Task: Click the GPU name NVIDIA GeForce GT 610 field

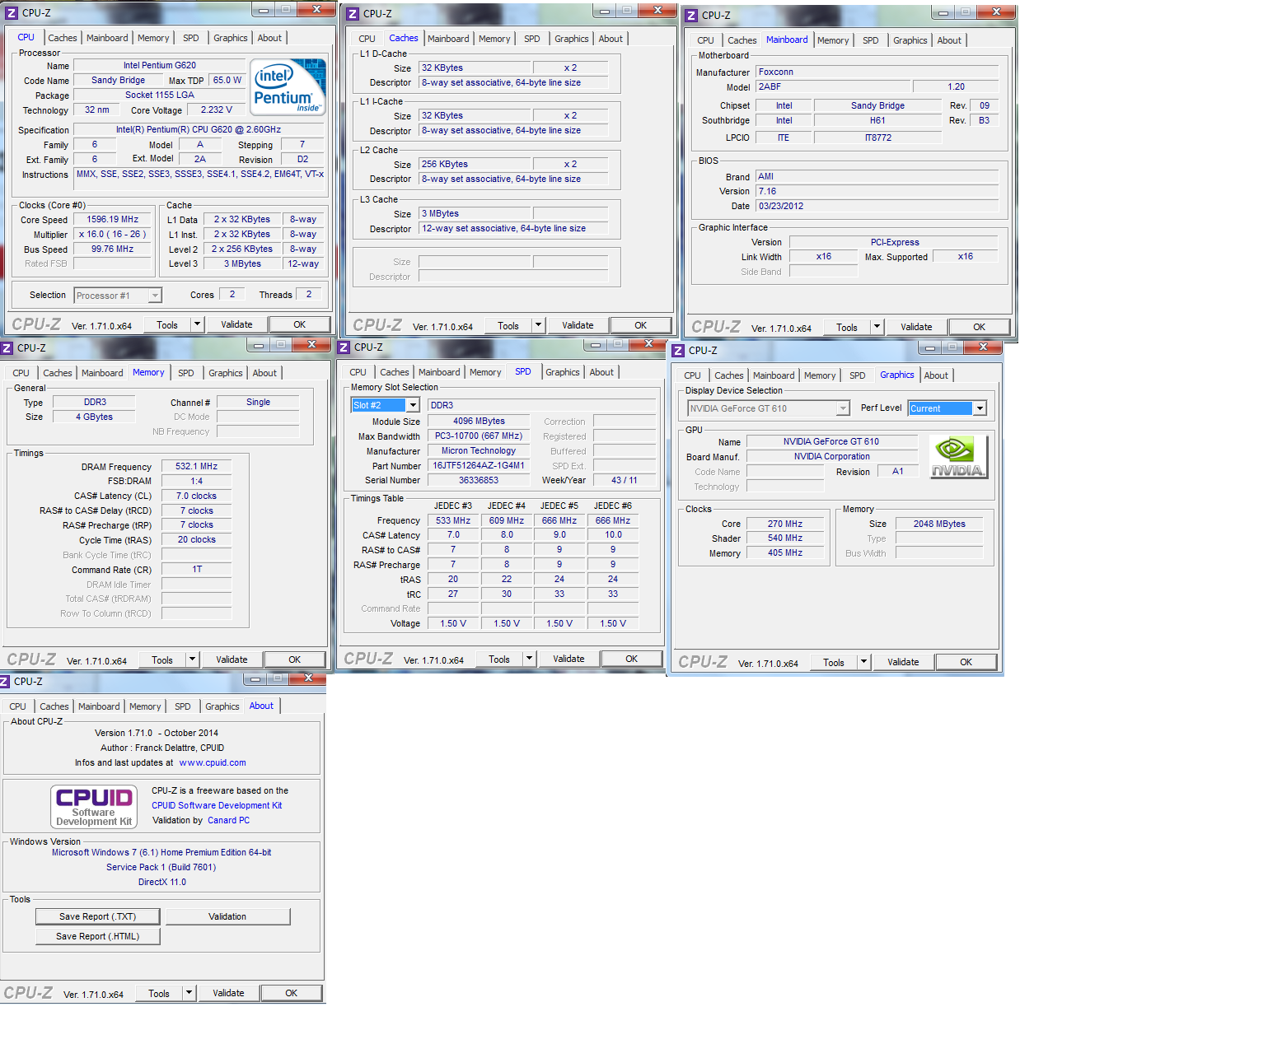Action: (x=831, y=441)
